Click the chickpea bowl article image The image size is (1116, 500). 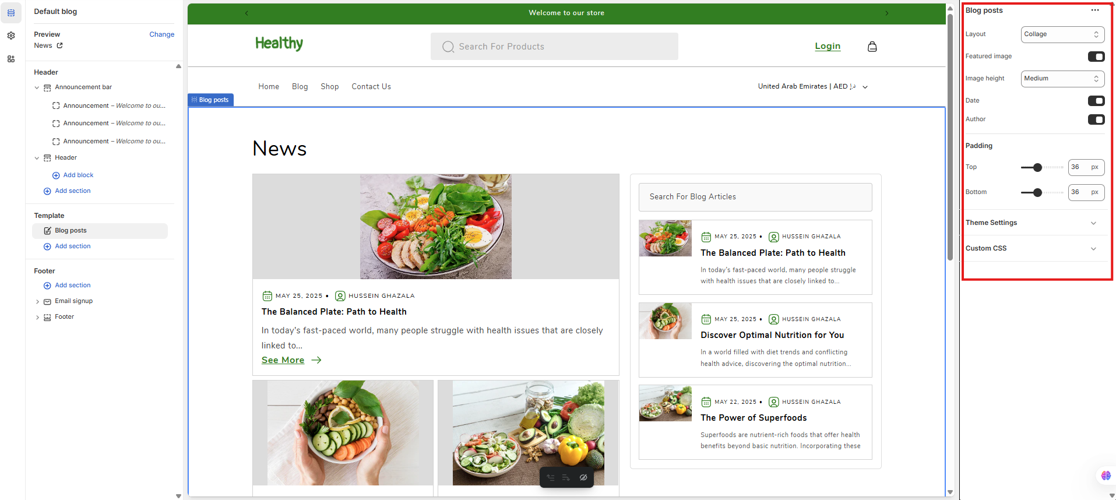(x=343, y=433)
